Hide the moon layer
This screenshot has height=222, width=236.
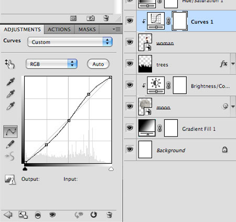click(130, 107)
